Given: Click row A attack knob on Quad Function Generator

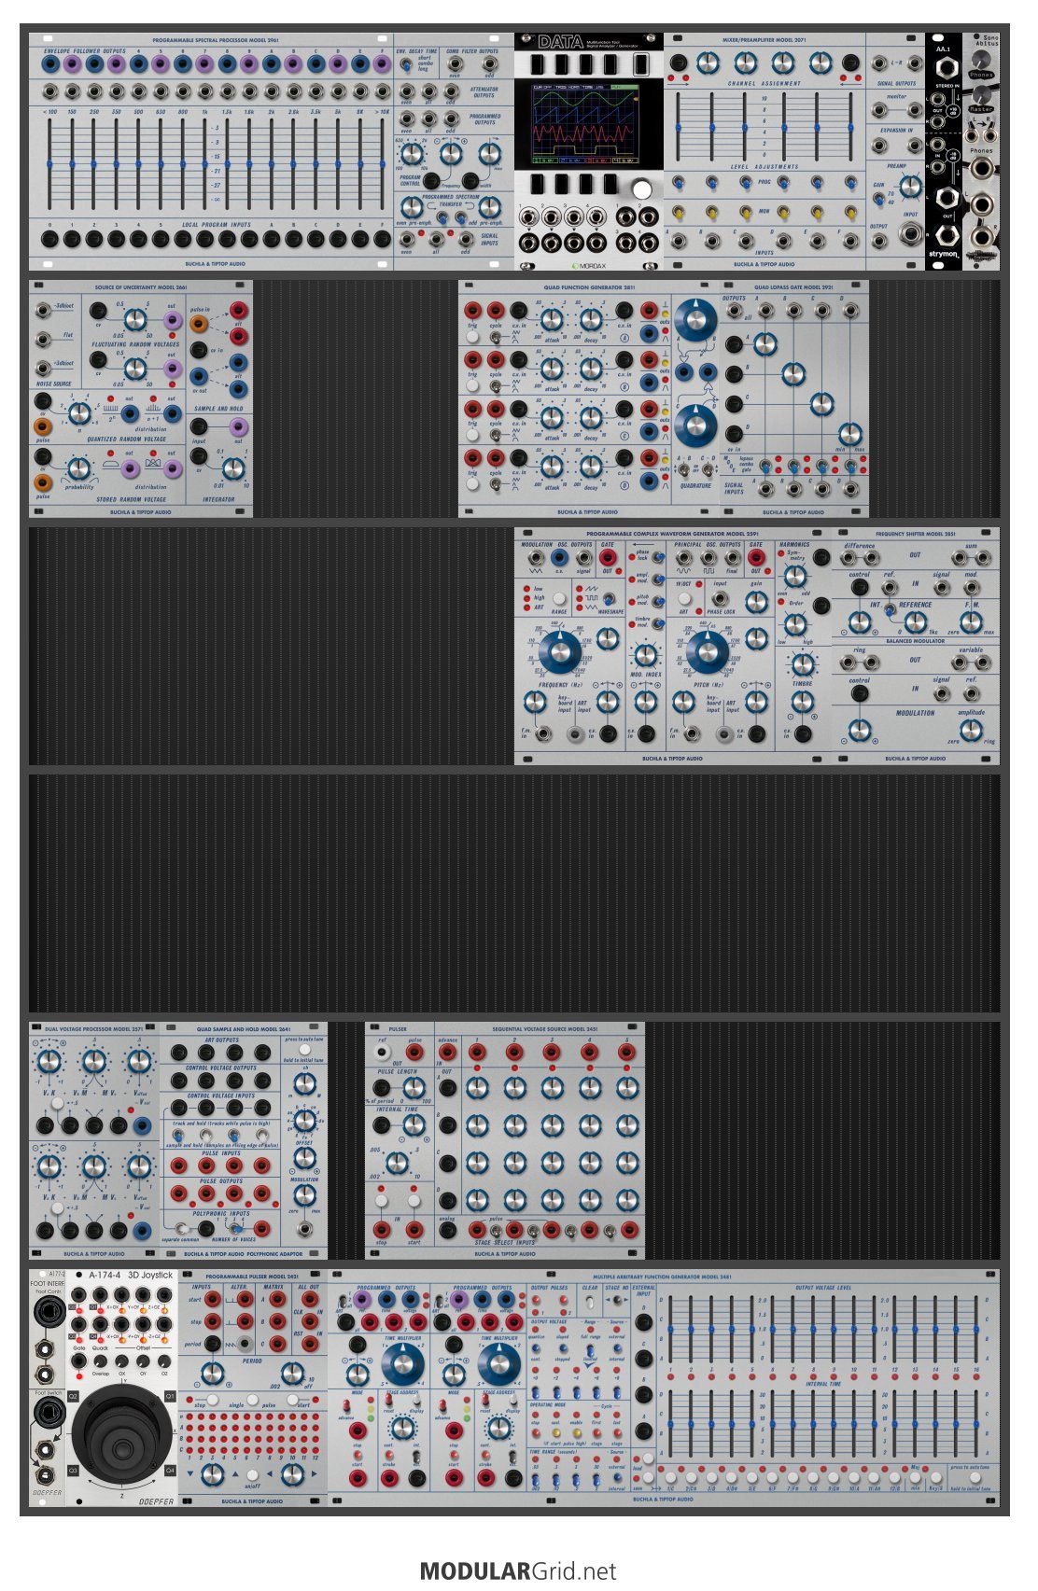Looking at the screenshot, I should pyautogui.click(x=552, y=319).
